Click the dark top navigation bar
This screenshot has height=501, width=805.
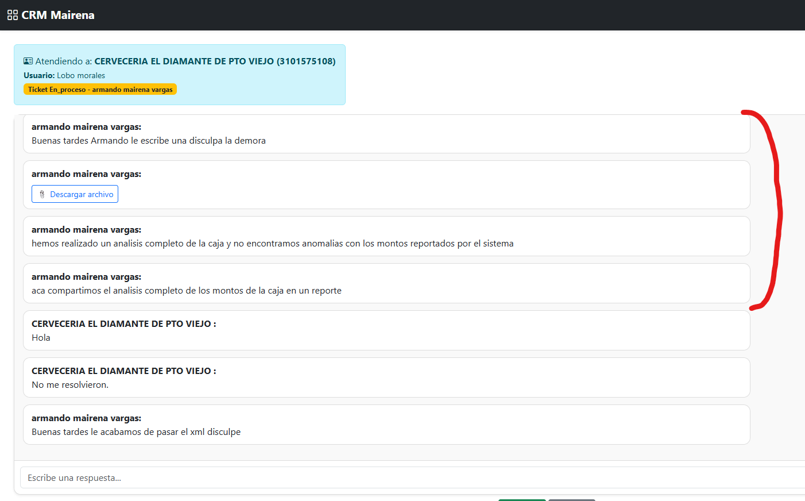tap(402, 15)
